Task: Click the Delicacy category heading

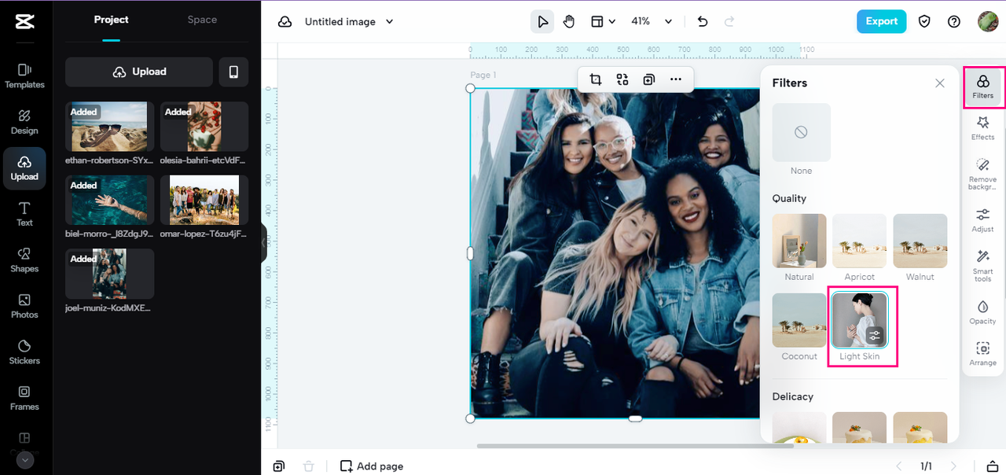Action: pos(793,396)
